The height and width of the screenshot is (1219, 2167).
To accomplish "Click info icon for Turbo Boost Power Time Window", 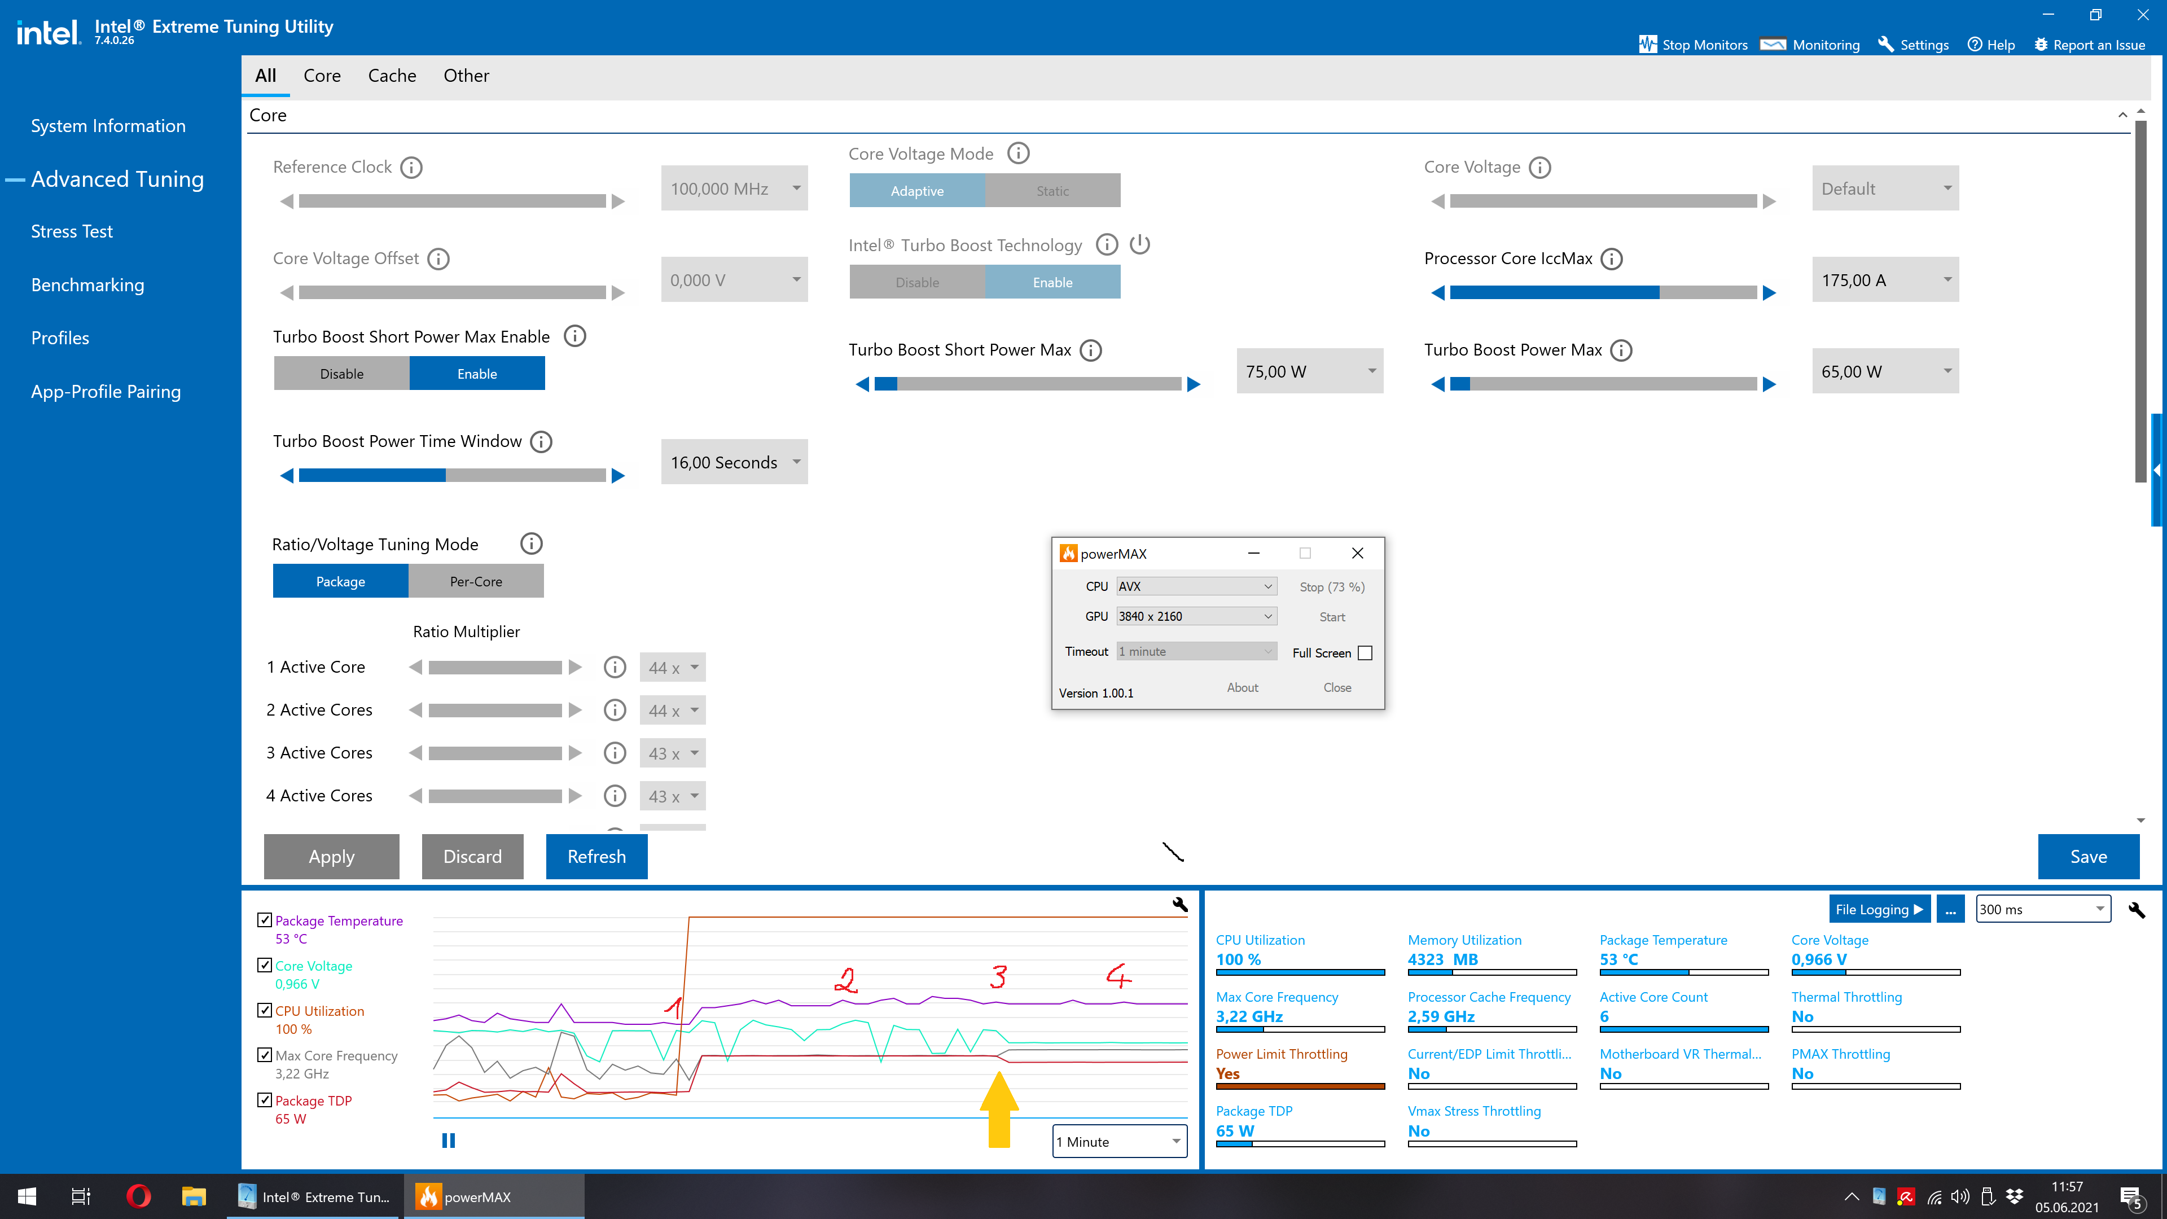I will click(541, 442).
